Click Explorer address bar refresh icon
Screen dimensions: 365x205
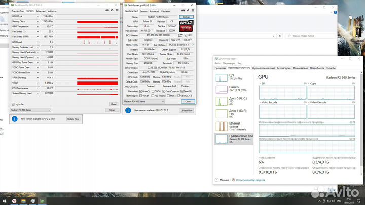point(280,36)
